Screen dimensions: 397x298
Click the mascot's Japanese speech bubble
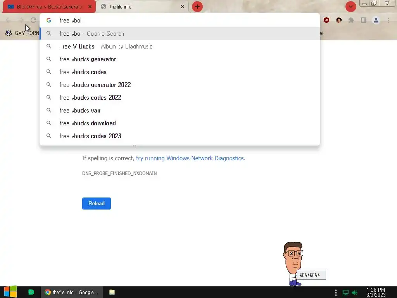(311, 275)
